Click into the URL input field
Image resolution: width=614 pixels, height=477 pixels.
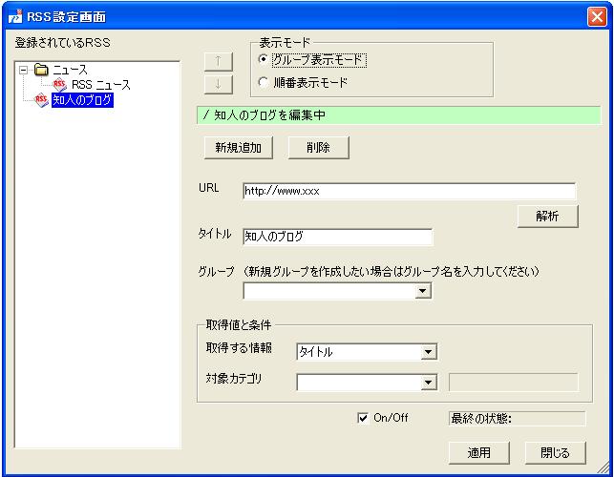click(409, 190)
